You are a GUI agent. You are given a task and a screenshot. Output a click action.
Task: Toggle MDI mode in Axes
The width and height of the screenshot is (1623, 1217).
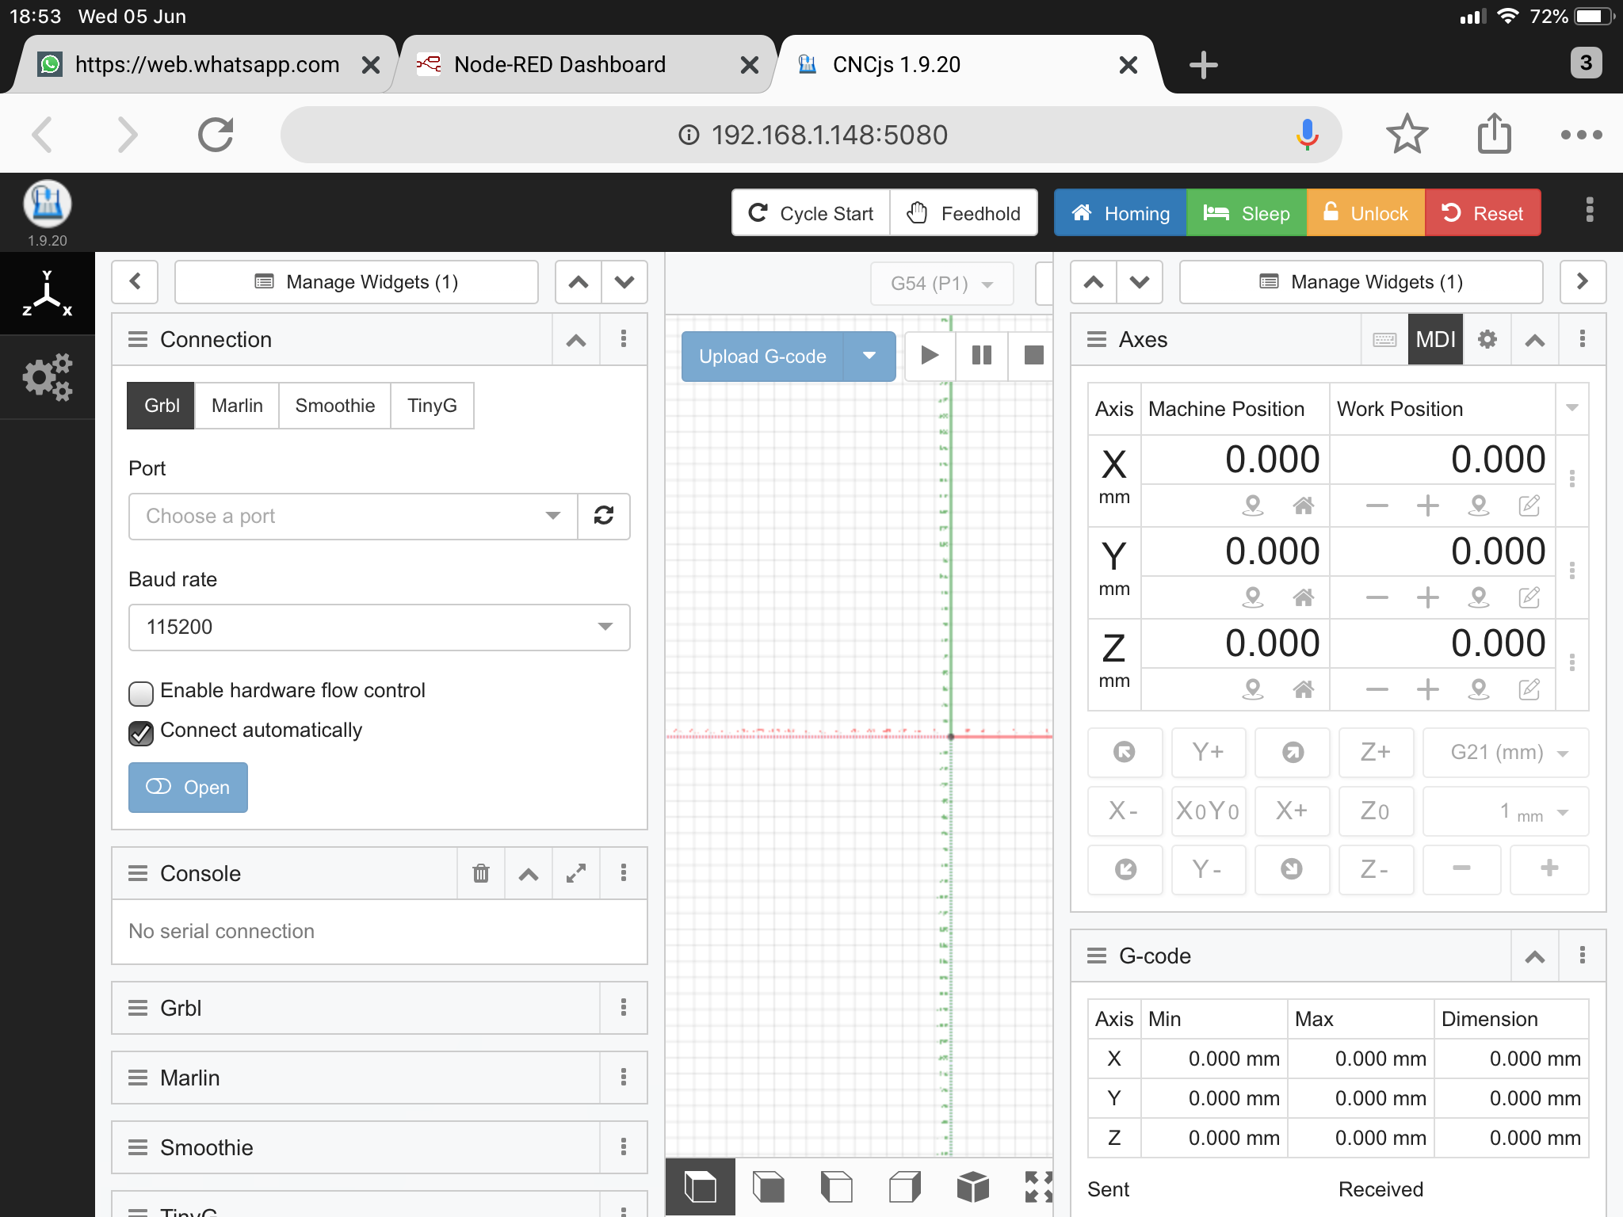pos(1435,339)
